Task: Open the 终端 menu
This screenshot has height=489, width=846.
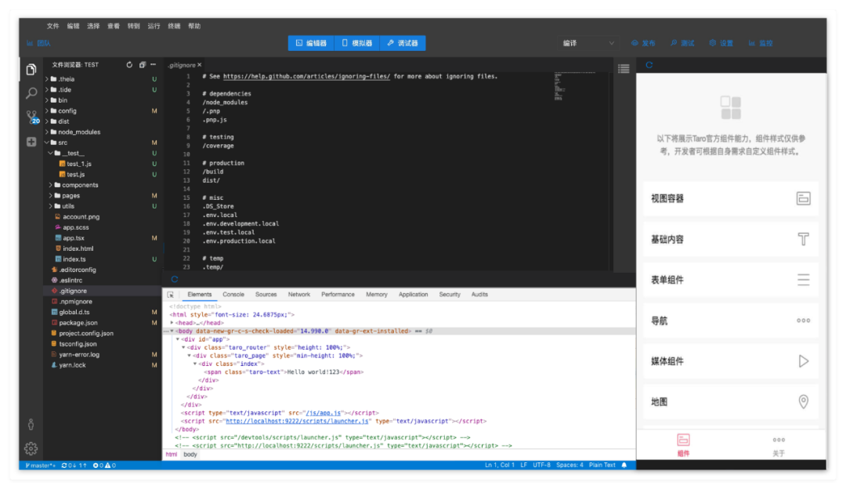Action: tap(174, 26)
